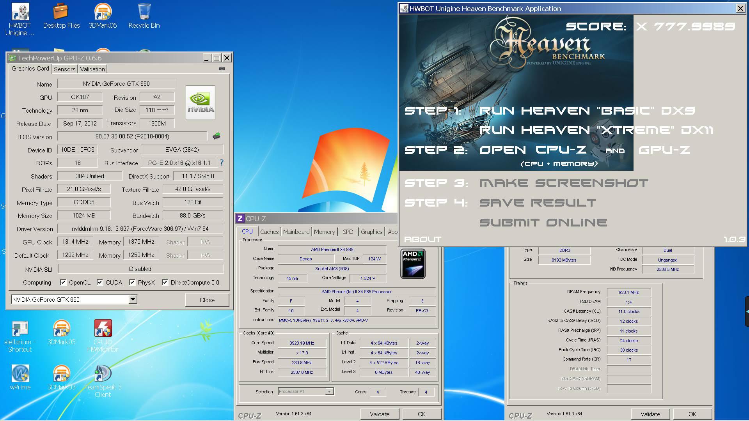Launch the stellarium shortcut icon
749x421 pixels.
click(x=20, y=336)
